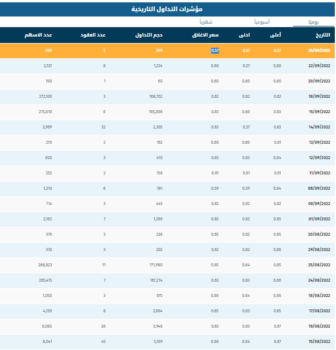
Task: Click the 171,980 trading volume value
Action: (156, 265)
